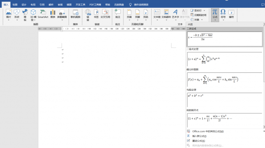Insert the binomial theorem equation preset

(x=224, y=59)
